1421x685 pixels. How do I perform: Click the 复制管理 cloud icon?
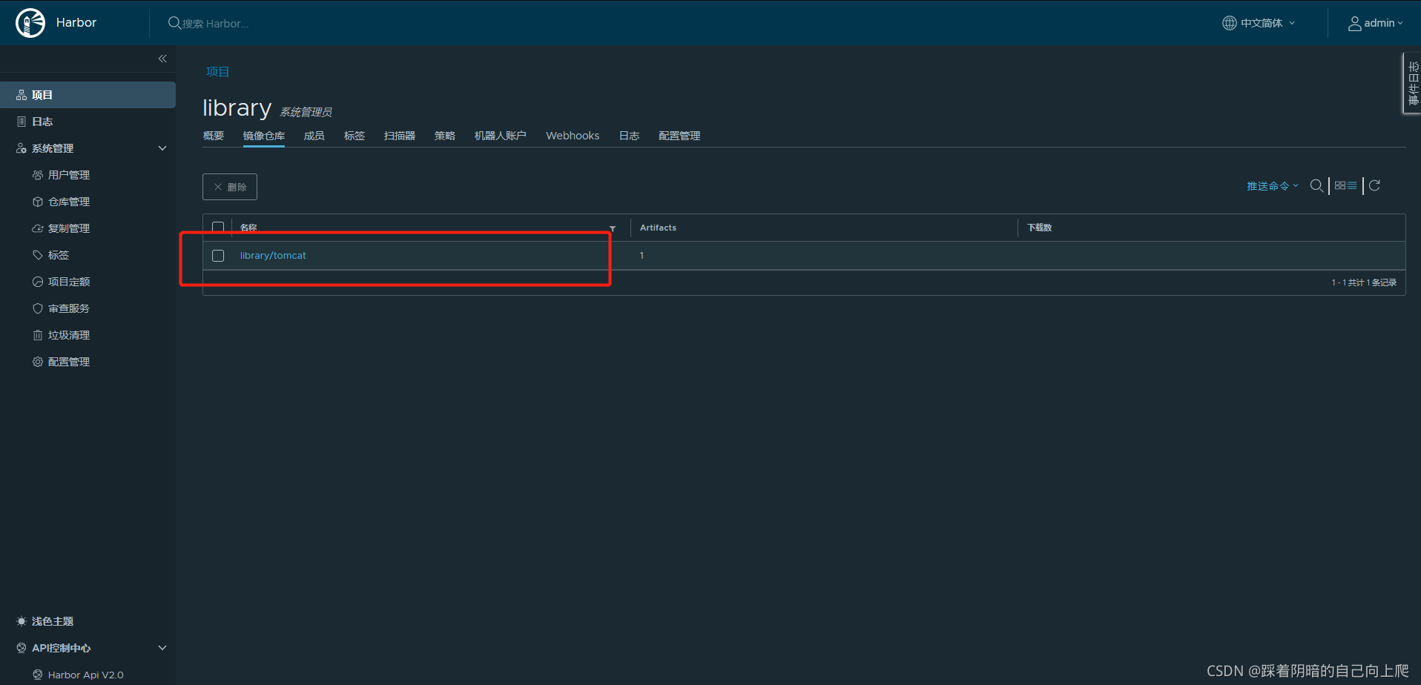[x=38, y=228]
